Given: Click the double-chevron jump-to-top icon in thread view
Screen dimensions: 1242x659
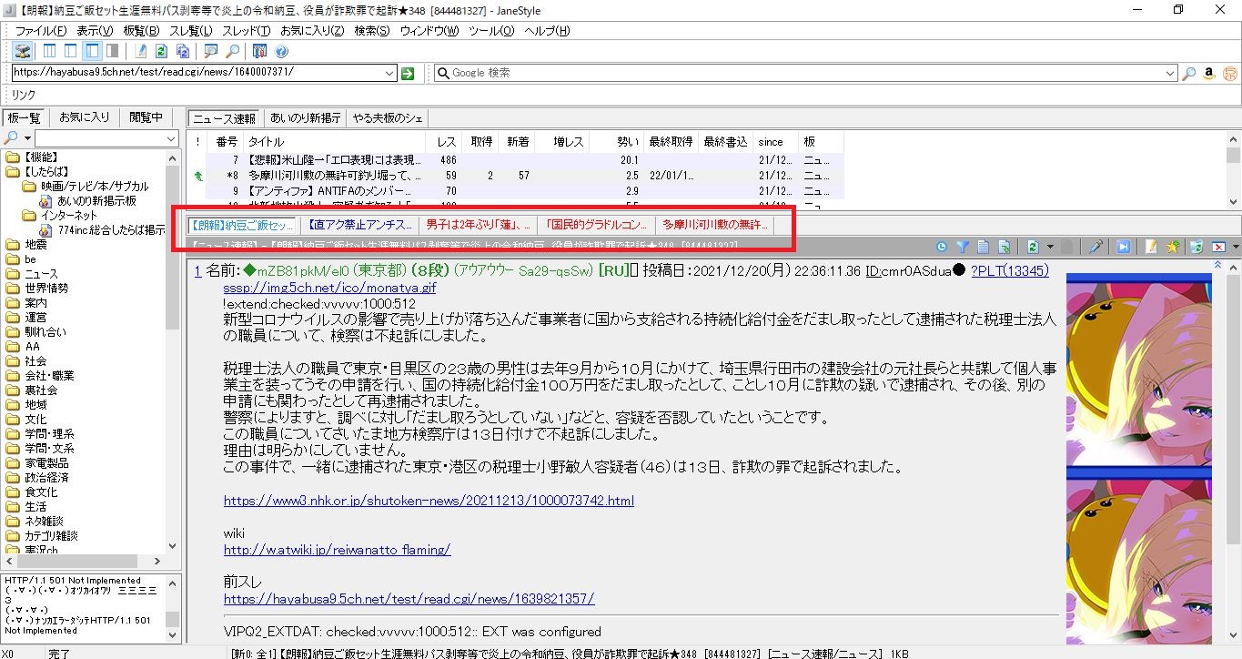Looking at the screenshot, I should coord(1218,264).
